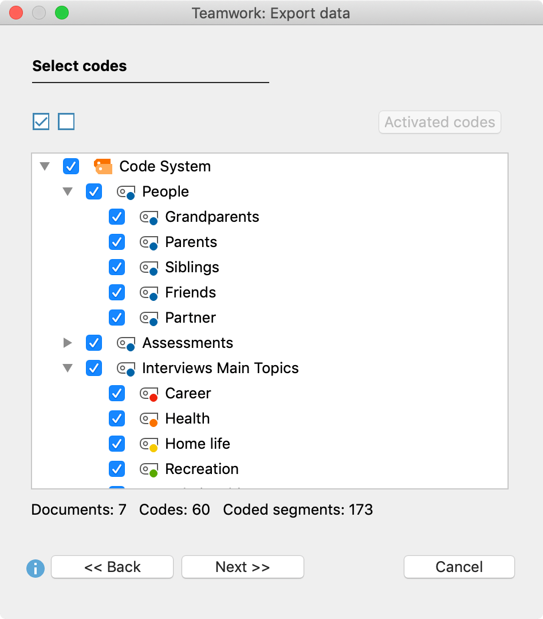Viewport: 543px width, 619px height.
Task: Uncheck the Health checkbox
Action: 117,419
